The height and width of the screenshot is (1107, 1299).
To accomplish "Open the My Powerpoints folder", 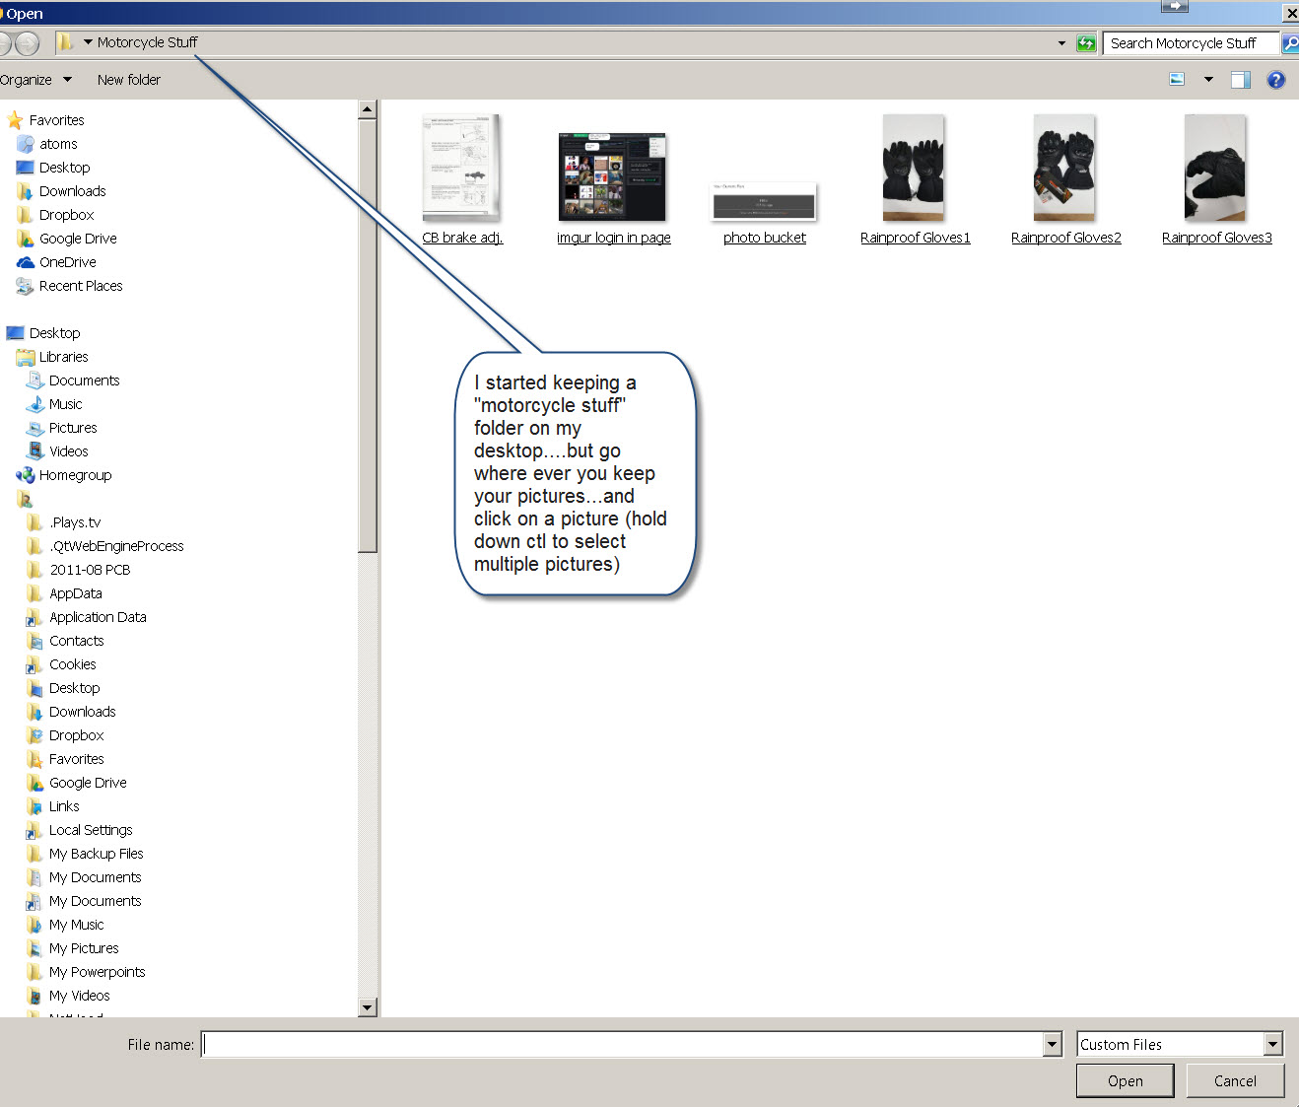I will (97, 972).
